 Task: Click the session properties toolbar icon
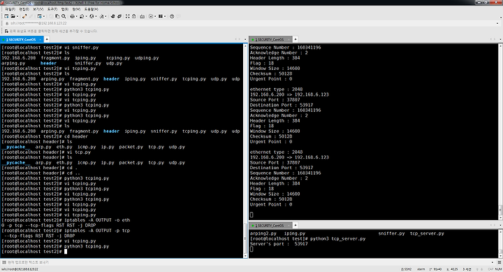39,16
